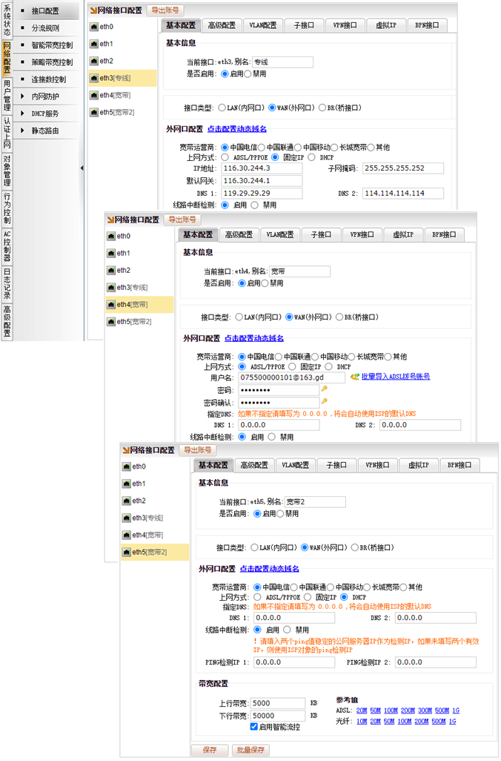This screenshot has width=501, height=761.
Task: Collapse the sidebar using the splitter arrow
Action: point(82,168)
